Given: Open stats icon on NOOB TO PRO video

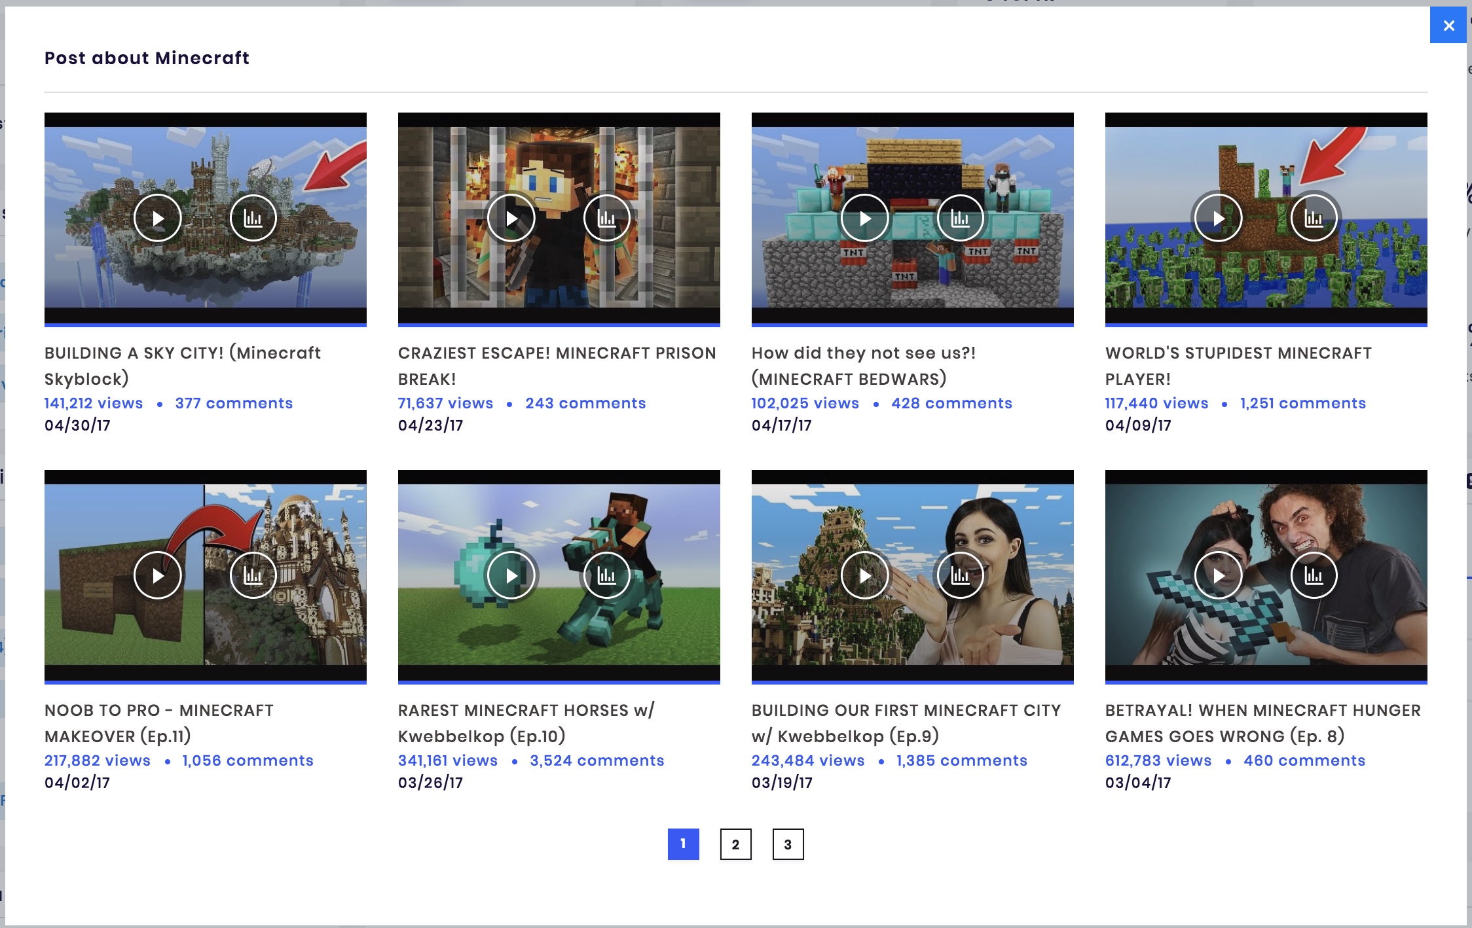Looking at the screenshot, I should point(253,575).
